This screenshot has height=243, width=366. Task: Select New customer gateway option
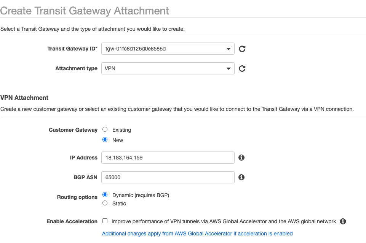[x=105, y=140]
